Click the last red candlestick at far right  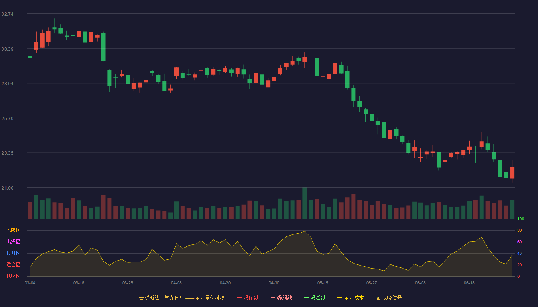(x=512, y=173)
